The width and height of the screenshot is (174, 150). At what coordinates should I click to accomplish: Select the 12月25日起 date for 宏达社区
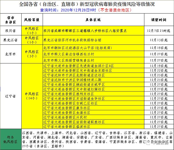[159, 75]
